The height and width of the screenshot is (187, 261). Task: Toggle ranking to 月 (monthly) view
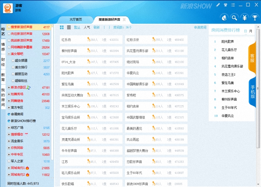pyautogui.click(x=251, y=31)
